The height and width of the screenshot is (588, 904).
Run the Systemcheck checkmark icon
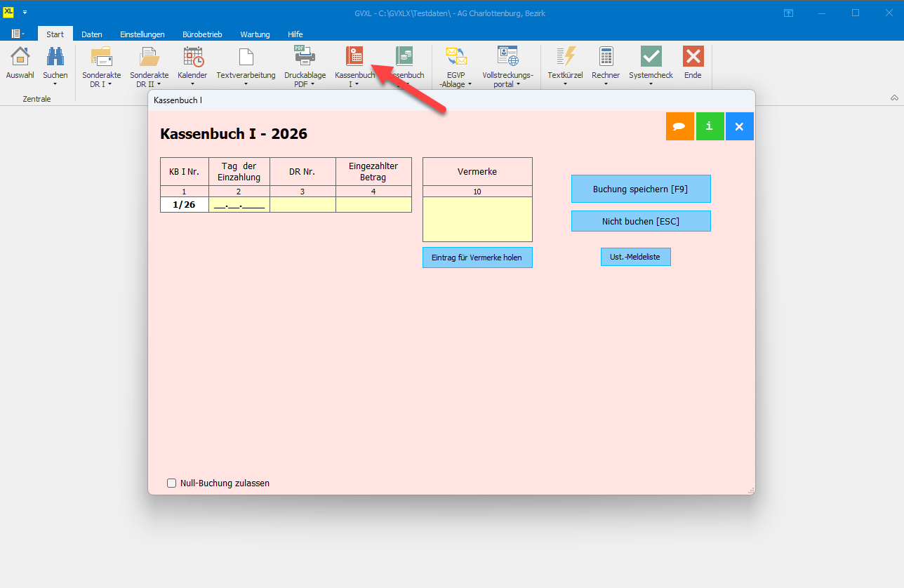pyautogui.click(x=651, y=56)
